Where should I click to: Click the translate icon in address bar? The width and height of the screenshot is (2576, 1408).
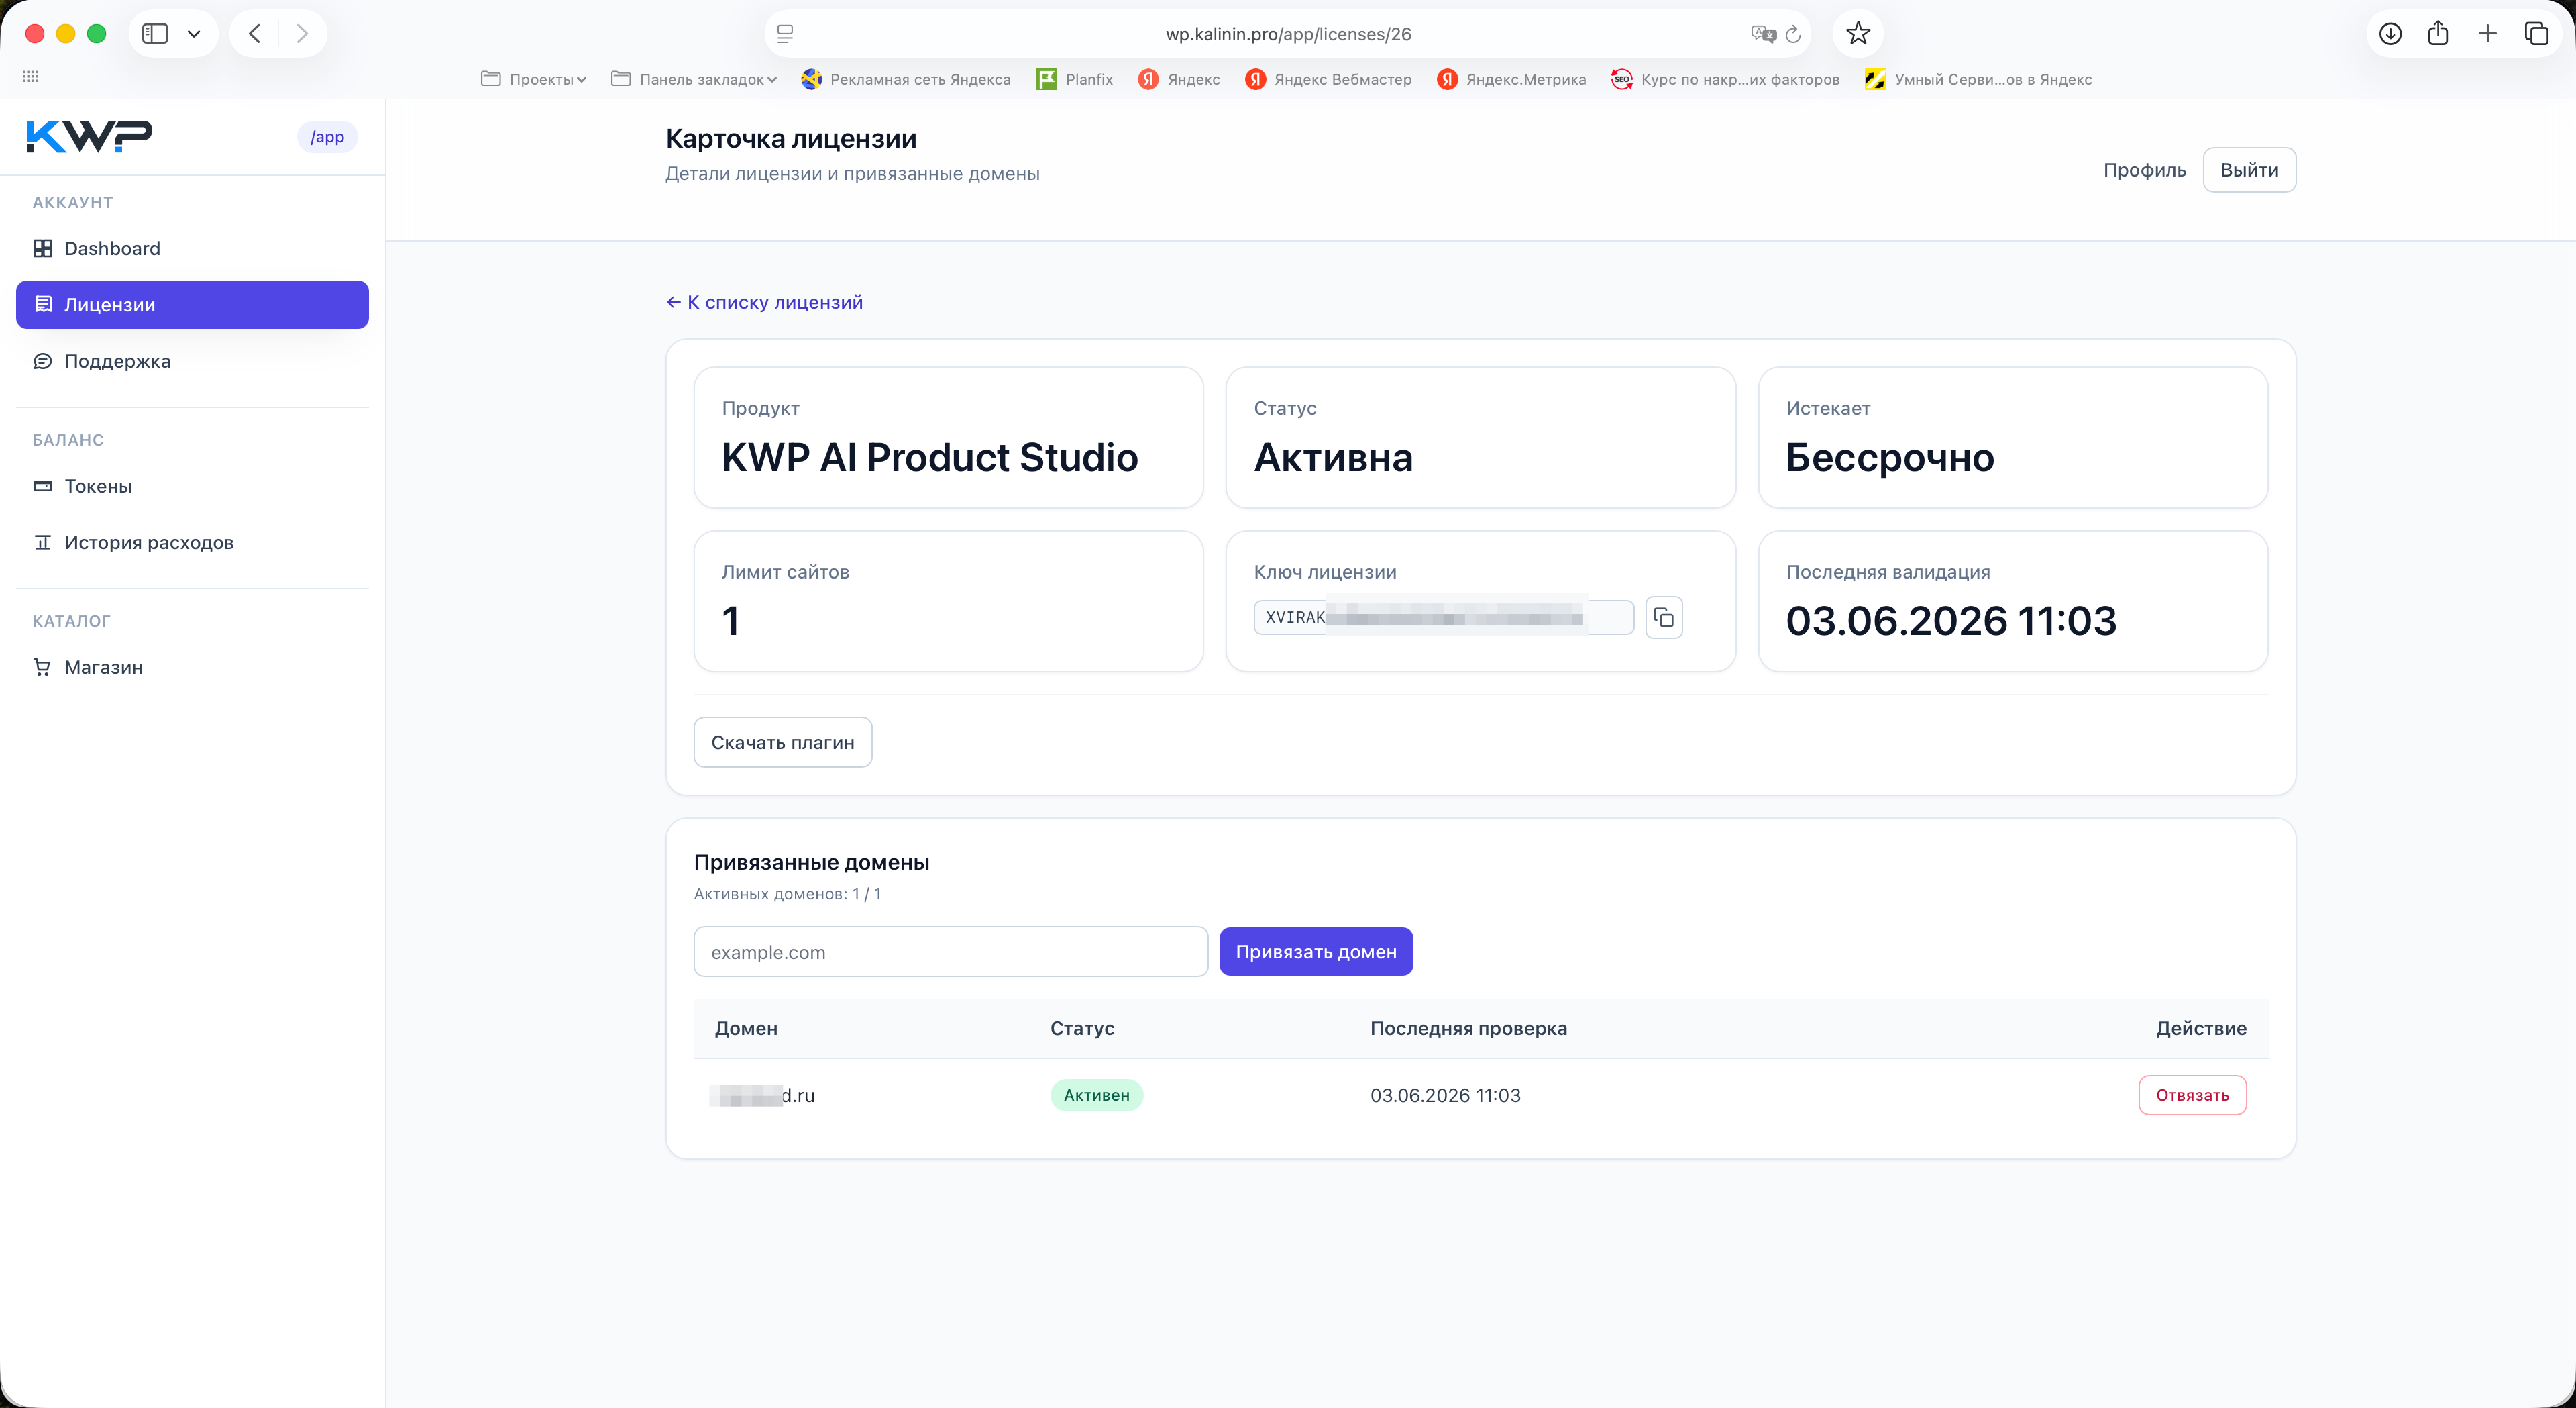[x=1763, y=34]
